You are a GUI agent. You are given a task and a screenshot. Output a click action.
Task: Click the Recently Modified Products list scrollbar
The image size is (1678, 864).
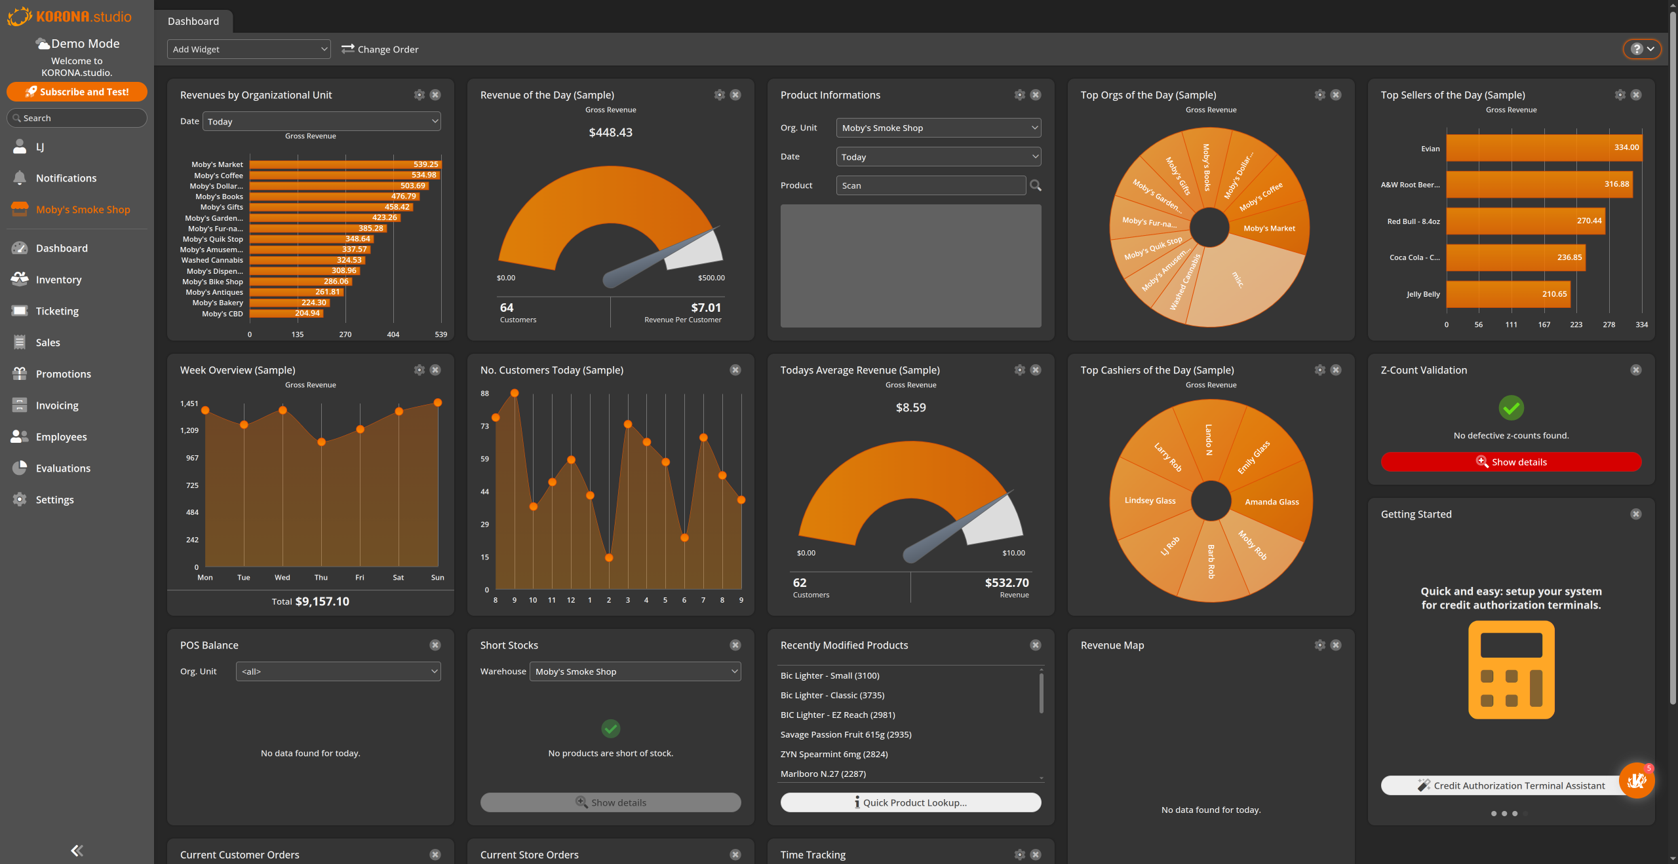click(1041, 694)
